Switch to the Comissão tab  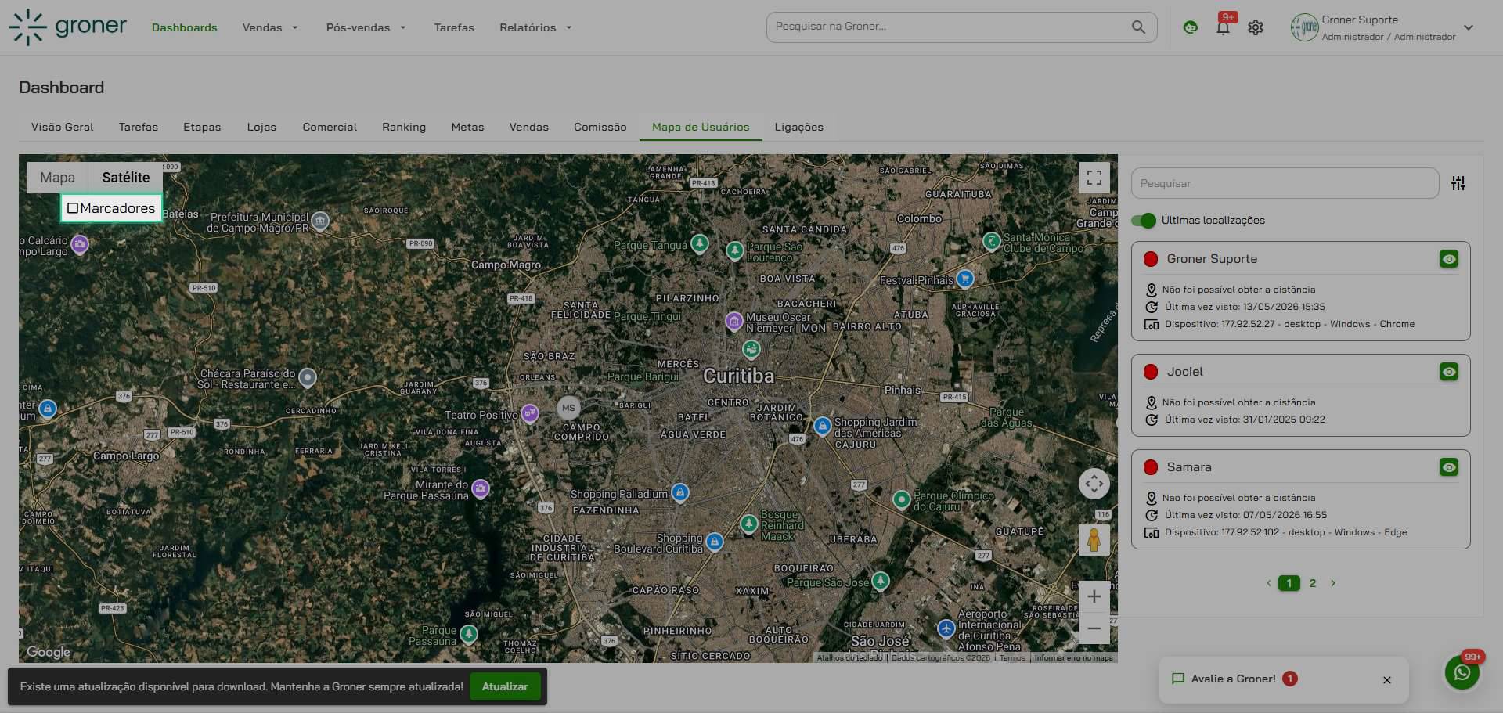[x=600, y=127]
